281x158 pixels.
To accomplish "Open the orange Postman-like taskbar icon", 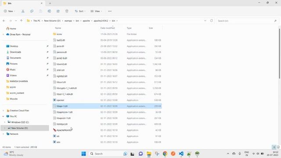I will pyautogui.click(x=173, y=154).
